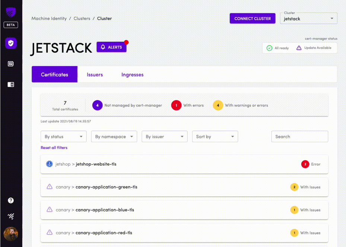Viewport: 346px width, 247px height.
Task: Open the 'By status' filter dropdown
Action: tap(63, 136)
